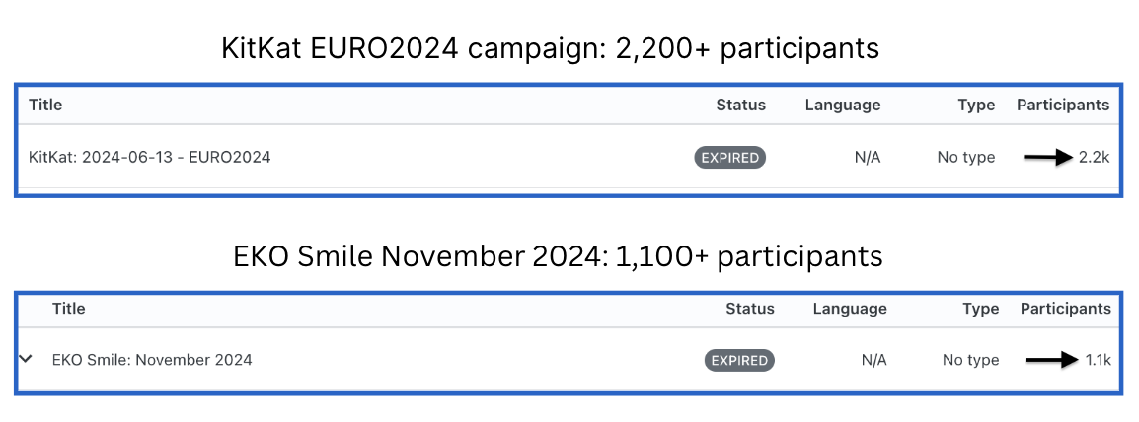1139x422 pixels.
Task: Click the EXPIRED badge in EKO Smile row
Action: click(738, 360)
